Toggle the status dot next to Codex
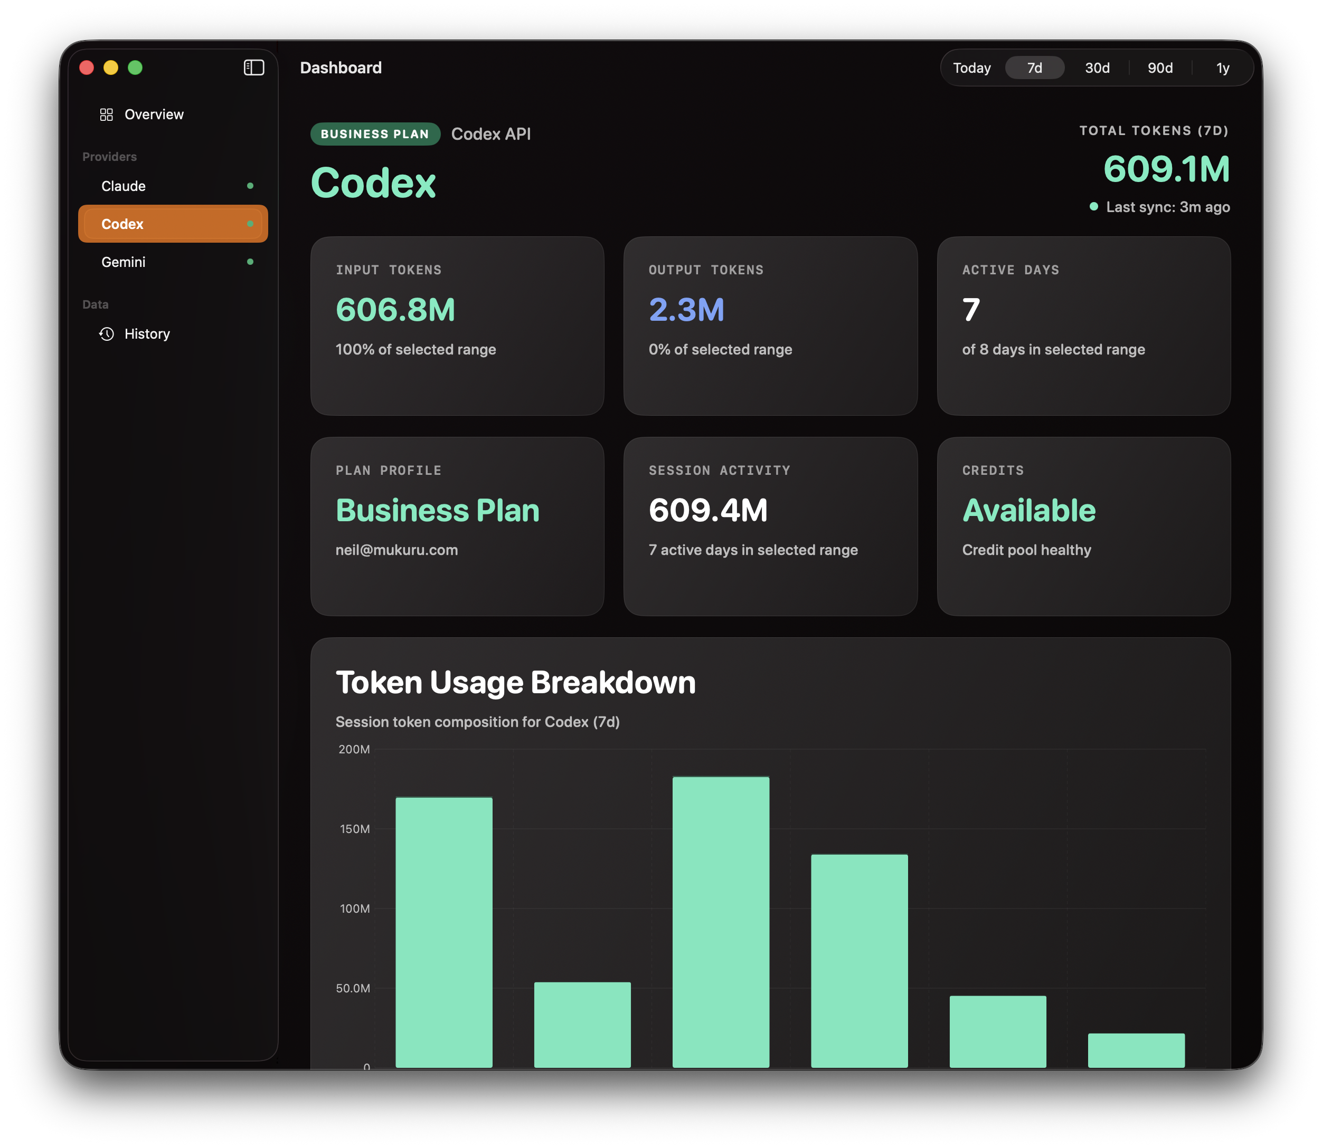Image resolution: width=1322 pixels, height=1148 pixels. click(x=250, y=224)
